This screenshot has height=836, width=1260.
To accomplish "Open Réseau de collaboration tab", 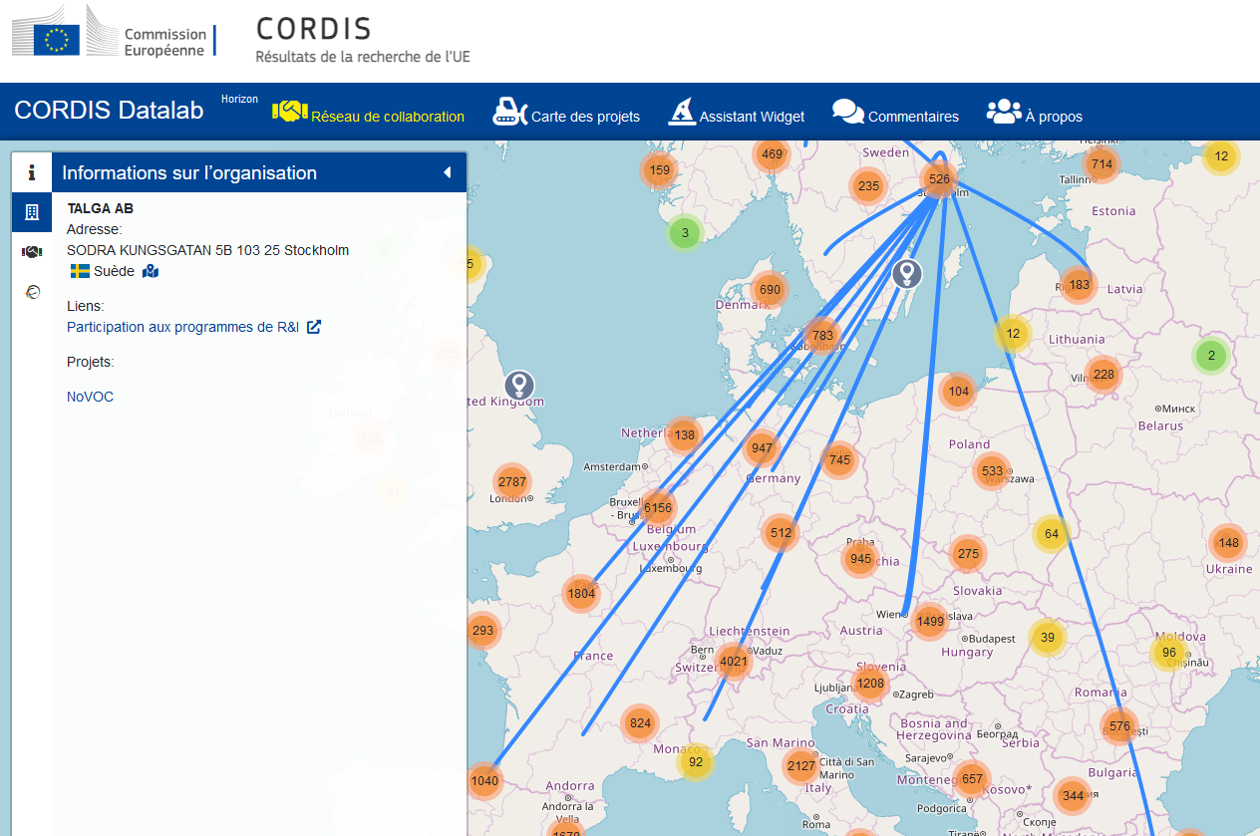I will tap(369, 116).
